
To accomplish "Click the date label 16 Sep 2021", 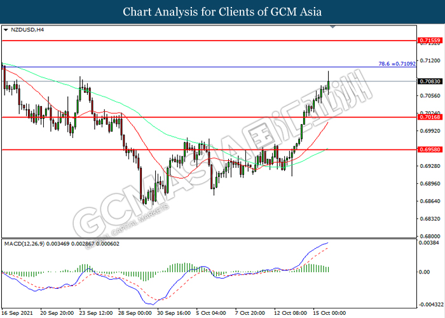I will point(18,313).
